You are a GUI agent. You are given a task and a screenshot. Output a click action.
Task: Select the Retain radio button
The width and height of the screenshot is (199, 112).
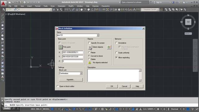coord(89,53)
